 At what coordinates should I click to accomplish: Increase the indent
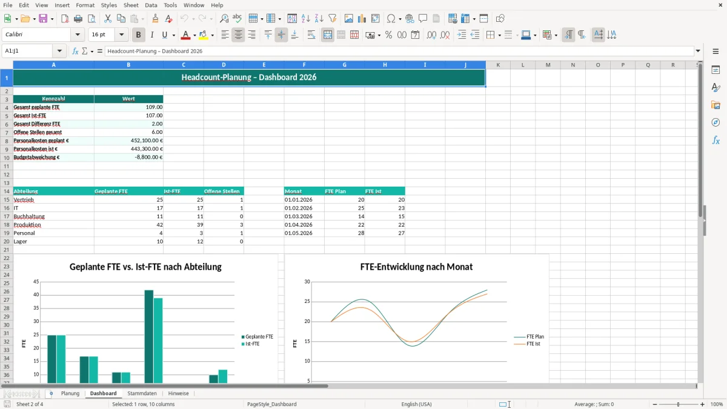pos(462,35)
